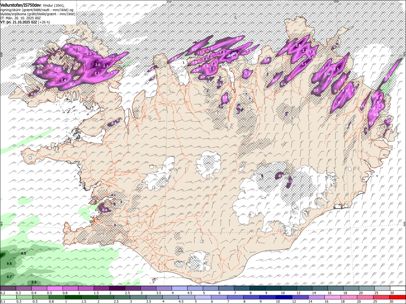Click the 'VT: þri. 21.10.2025 02Z' valid time
This screenshot has width=406, height=304.
tap(18, 22)
